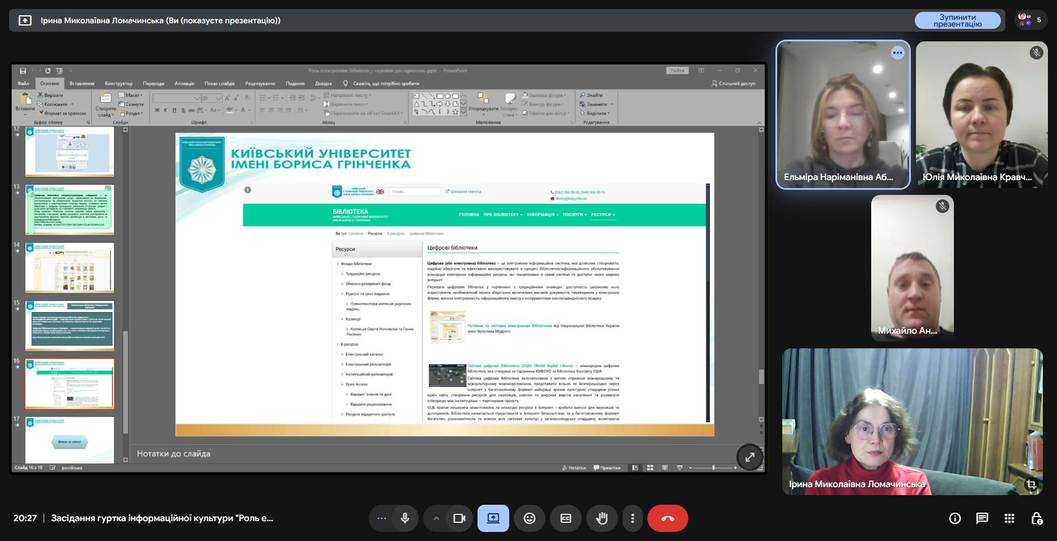Open host controls lock icon
The image size is (1057, 541).
(x=1037, y=518)
